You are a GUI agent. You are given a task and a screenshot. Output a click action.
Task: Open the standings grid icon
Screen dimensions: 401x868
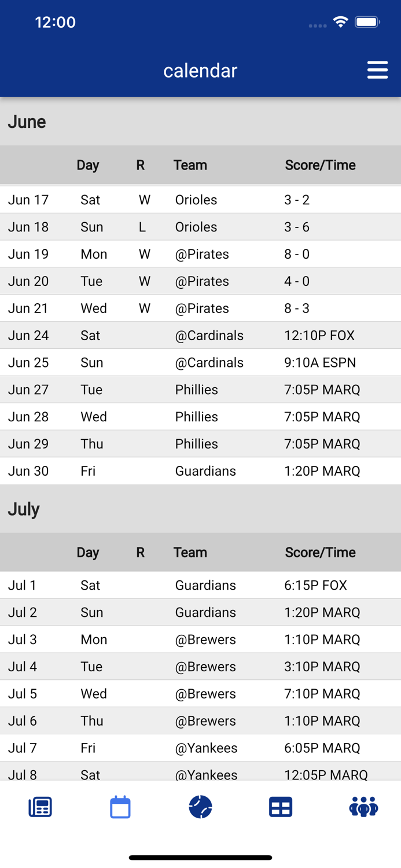(281, 807)
